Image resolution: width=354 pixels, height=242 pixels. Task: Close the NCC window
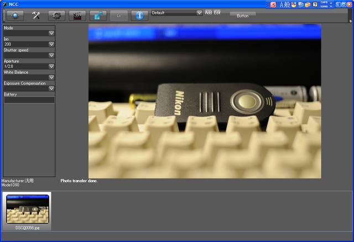tap(349, 4)
